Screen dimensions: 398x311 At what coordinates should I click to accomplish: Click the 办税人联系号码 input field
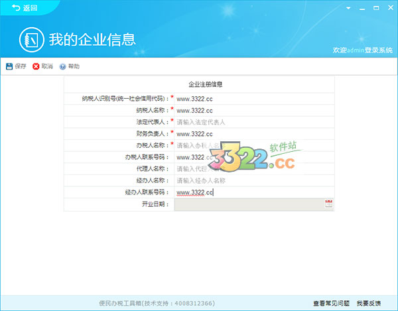coord(254,157)
